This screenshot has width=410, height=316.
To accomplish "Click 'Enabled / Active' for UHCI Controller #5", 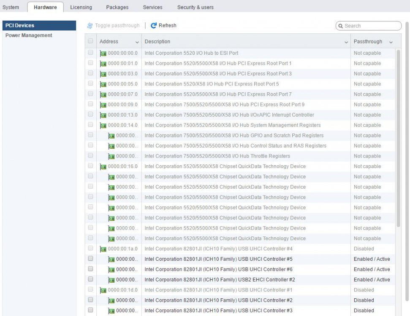I will pos(372,259).
